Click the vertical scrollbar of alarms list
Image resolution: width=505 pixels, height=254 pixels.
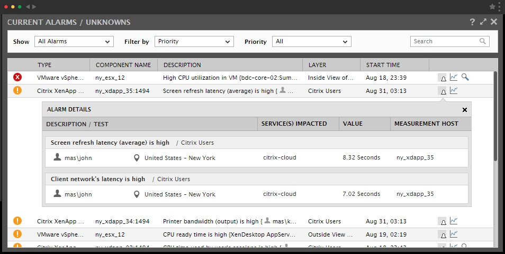tap(495, 116)
